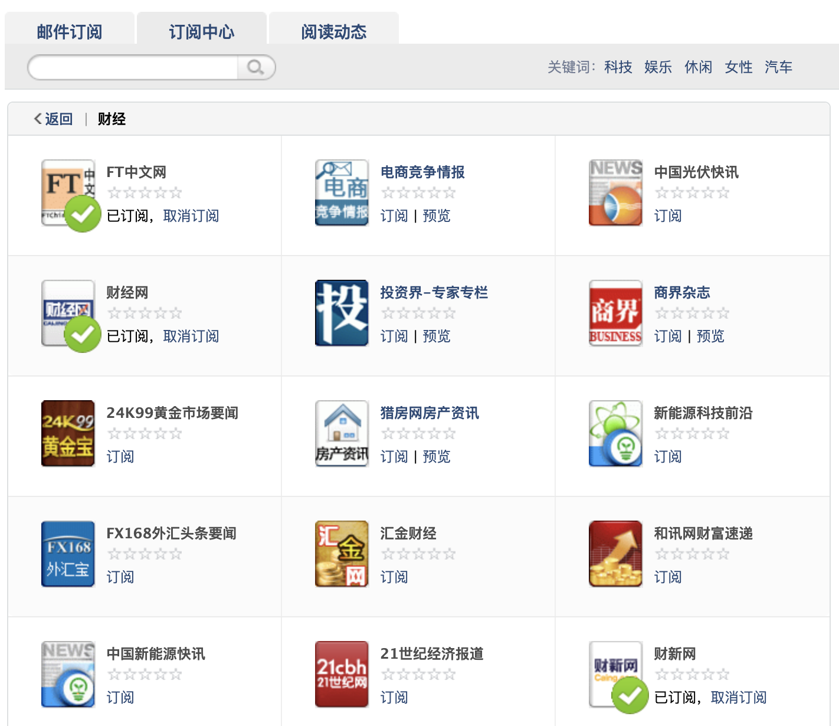The image size is (839, 726).
Task: Click the 电商竞争情报 feed icon
Action: [x=342, y=192]
